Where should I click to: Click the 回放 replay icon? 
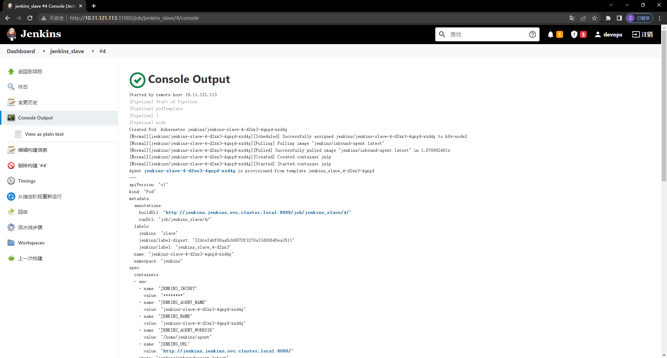click(11, 212)
